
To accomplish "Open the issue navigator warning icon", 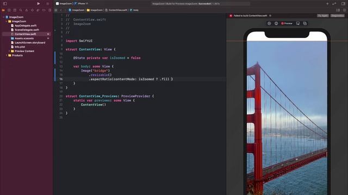I will click(27, 10).
